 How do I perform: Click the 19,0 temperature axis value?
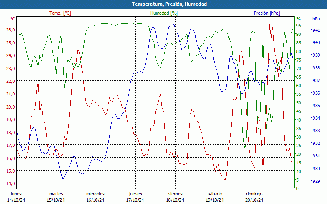click(x=11, y=120)
